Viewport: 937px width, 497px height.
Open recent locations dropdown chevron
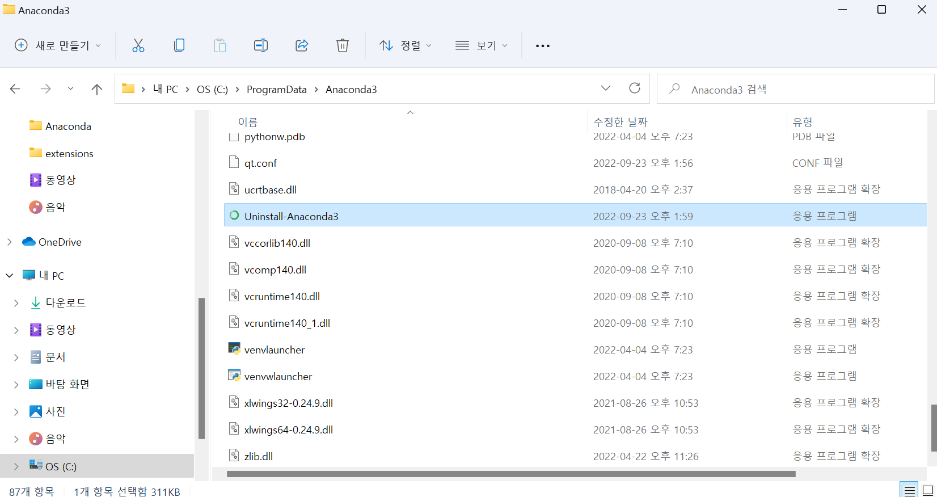pyautogui.click(x=70, y=89)
